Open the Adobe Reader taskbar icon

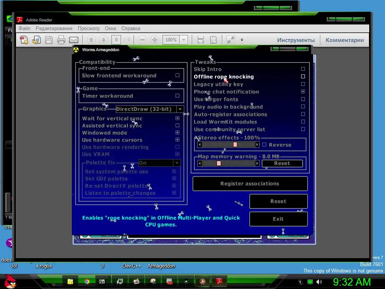(219, 281)
